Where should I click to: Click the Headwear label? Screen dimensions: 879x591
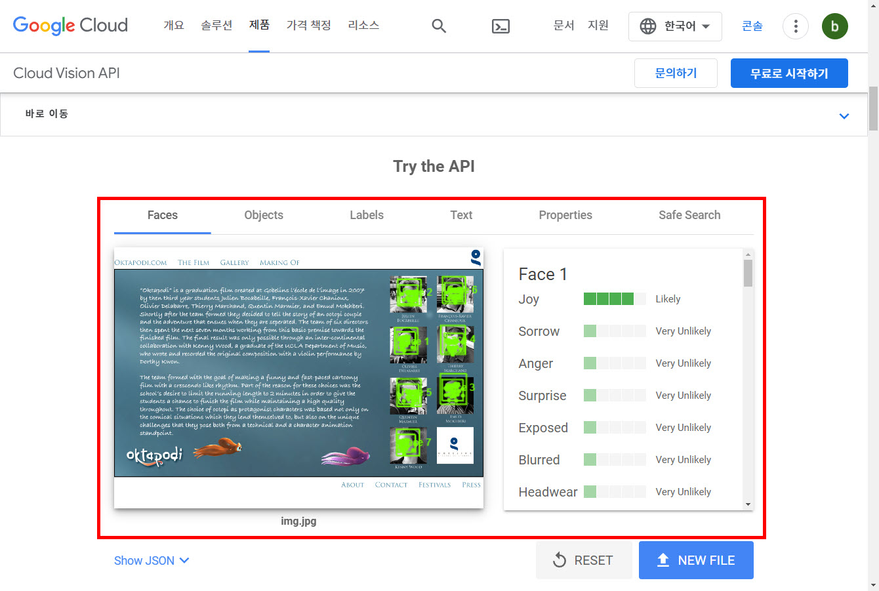(x=548, y=492)
